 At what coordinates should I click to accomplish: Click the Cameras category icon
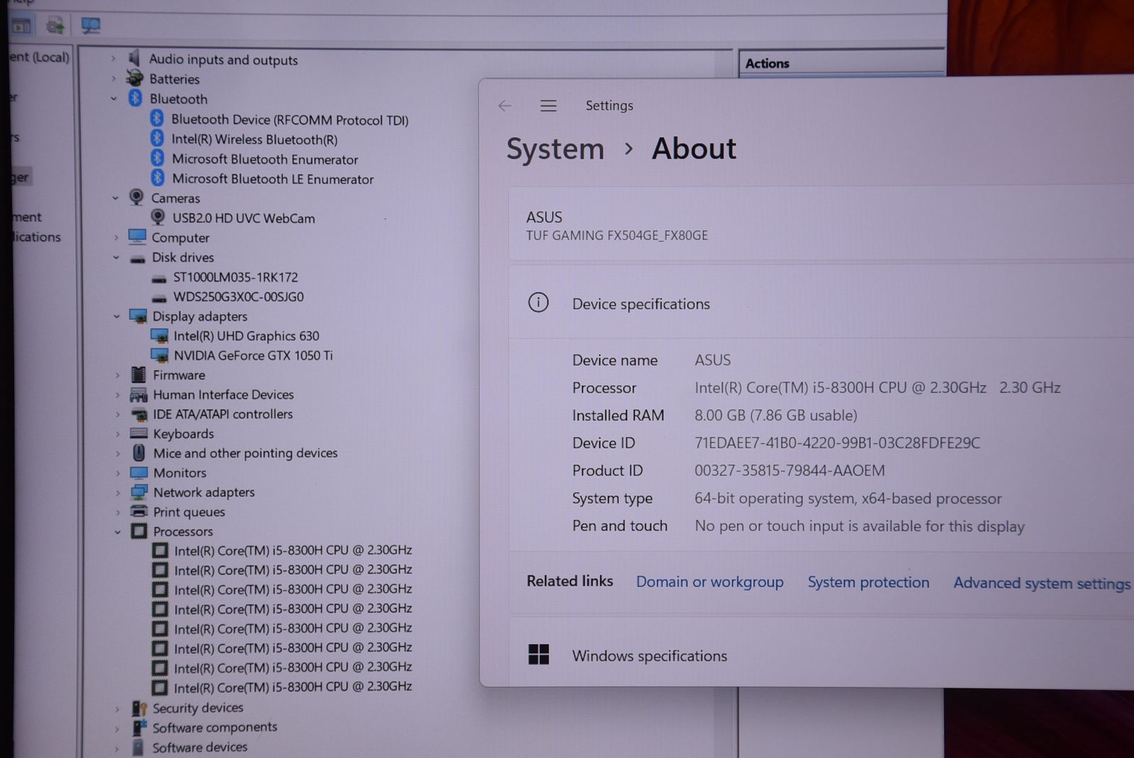pyautogui.click(x=136, y=197)
